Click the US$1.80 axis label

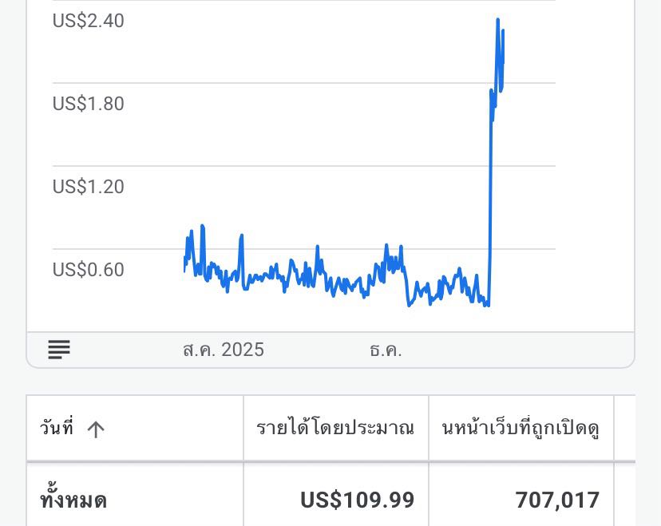point(88,104)
